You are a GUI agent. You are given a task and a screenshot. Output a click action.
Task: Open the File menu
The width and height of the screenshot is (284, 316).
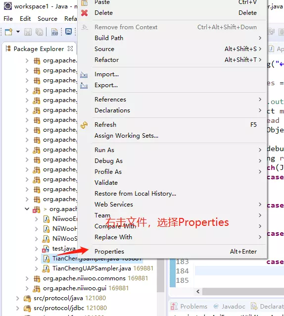pos(8,19)
